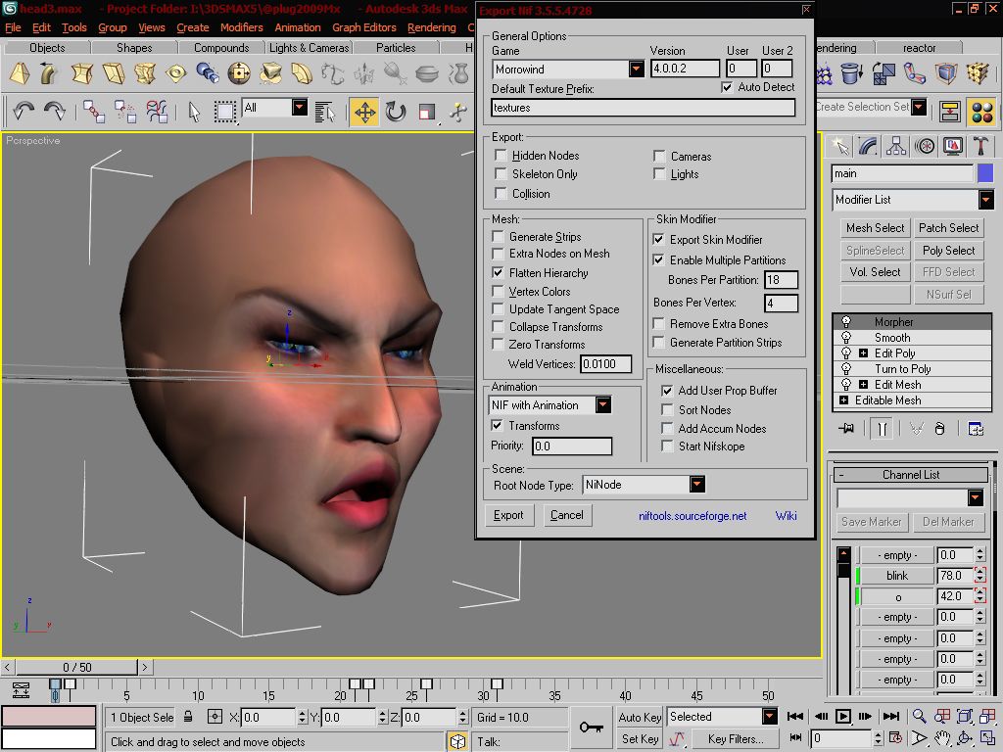Select the Rectangular Selection Region tool

224,112
